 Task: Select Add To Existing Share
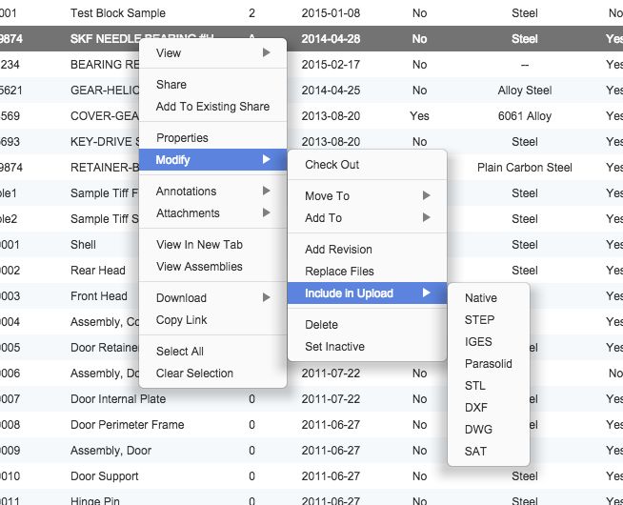(x=212, y=107)
